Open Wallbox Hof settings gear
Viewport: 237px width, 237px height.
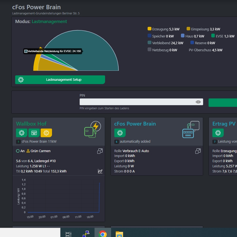(x=22, y=133)
